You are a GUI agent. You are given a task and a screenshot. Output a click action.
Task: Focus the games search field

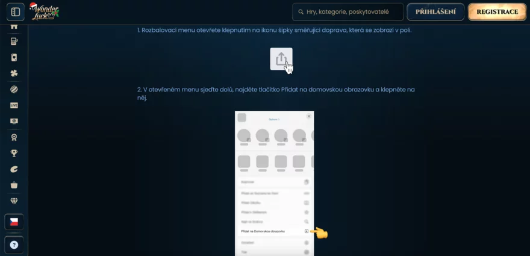coord(348,11)
